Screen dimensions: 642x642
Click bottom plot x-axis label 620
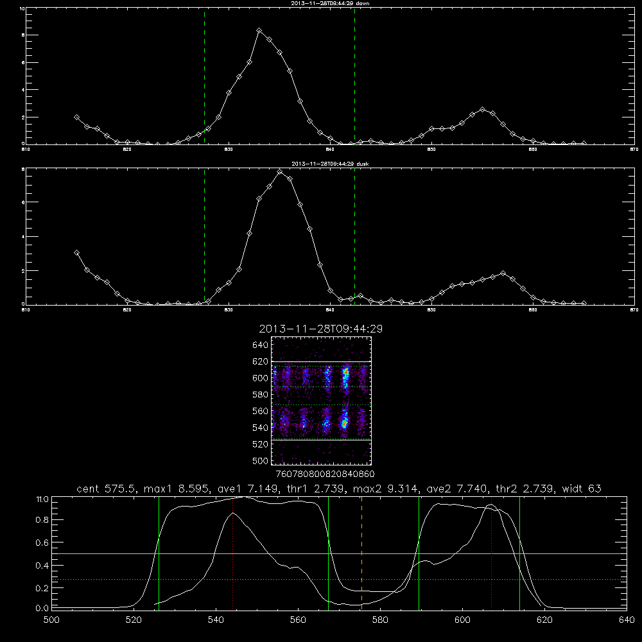point(544,620)
